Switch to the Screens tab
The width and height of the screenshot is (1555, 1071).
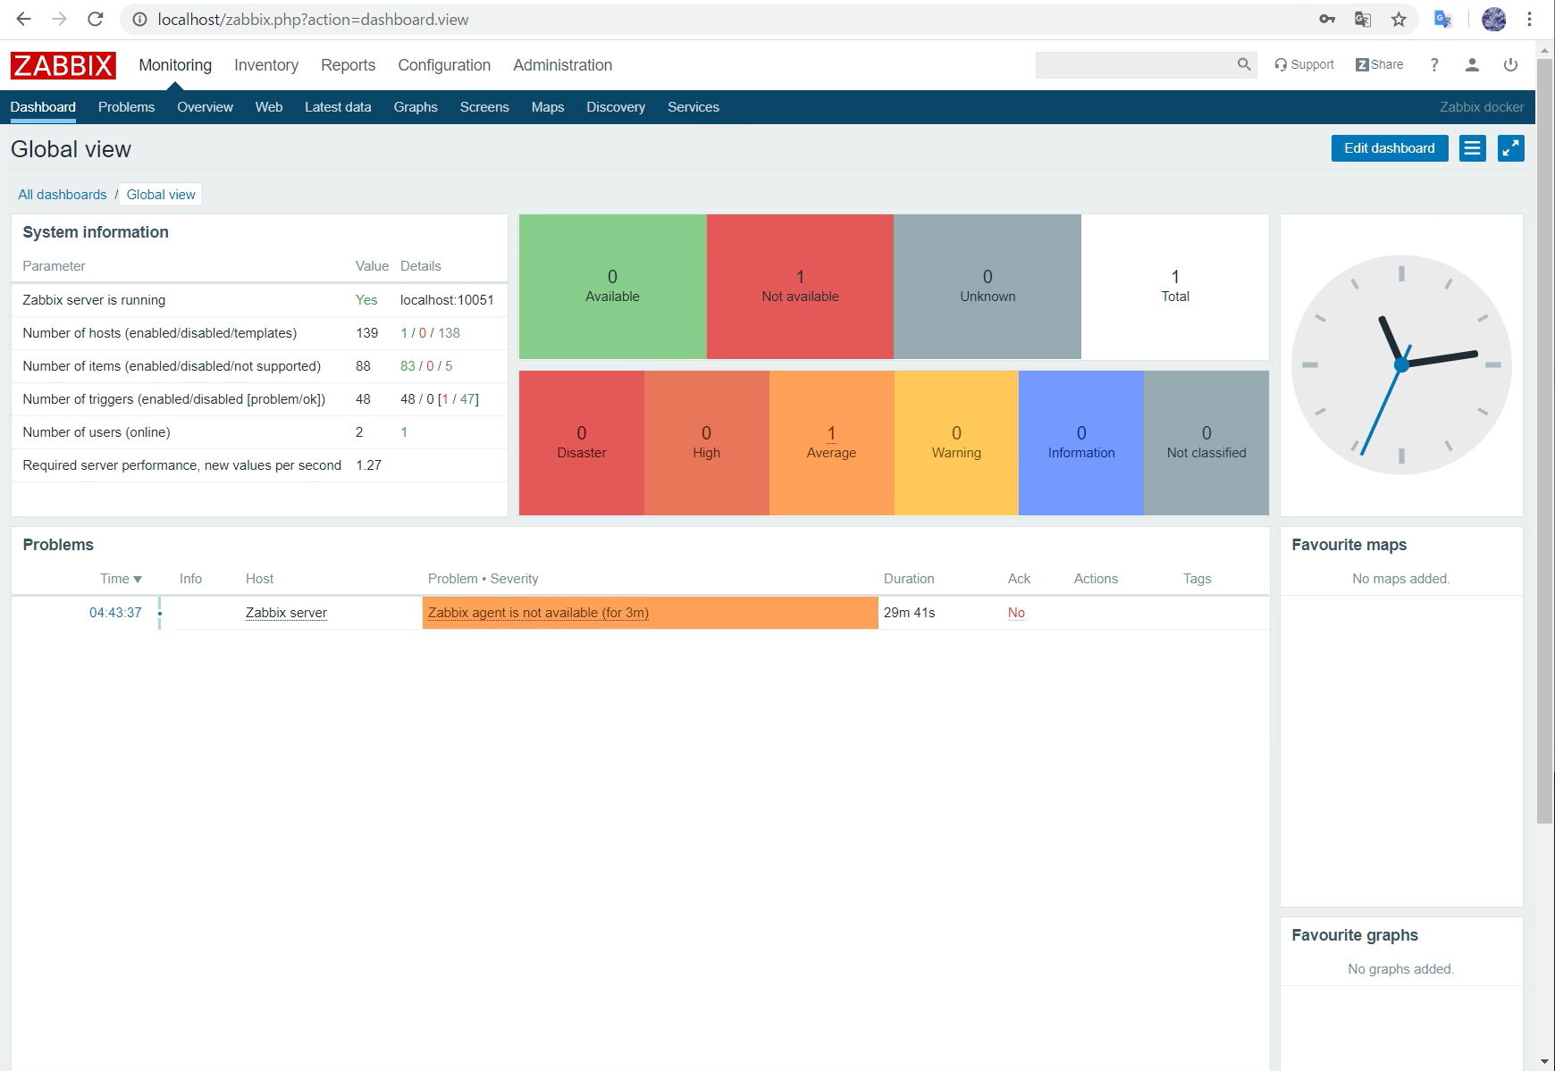(484, 107)
